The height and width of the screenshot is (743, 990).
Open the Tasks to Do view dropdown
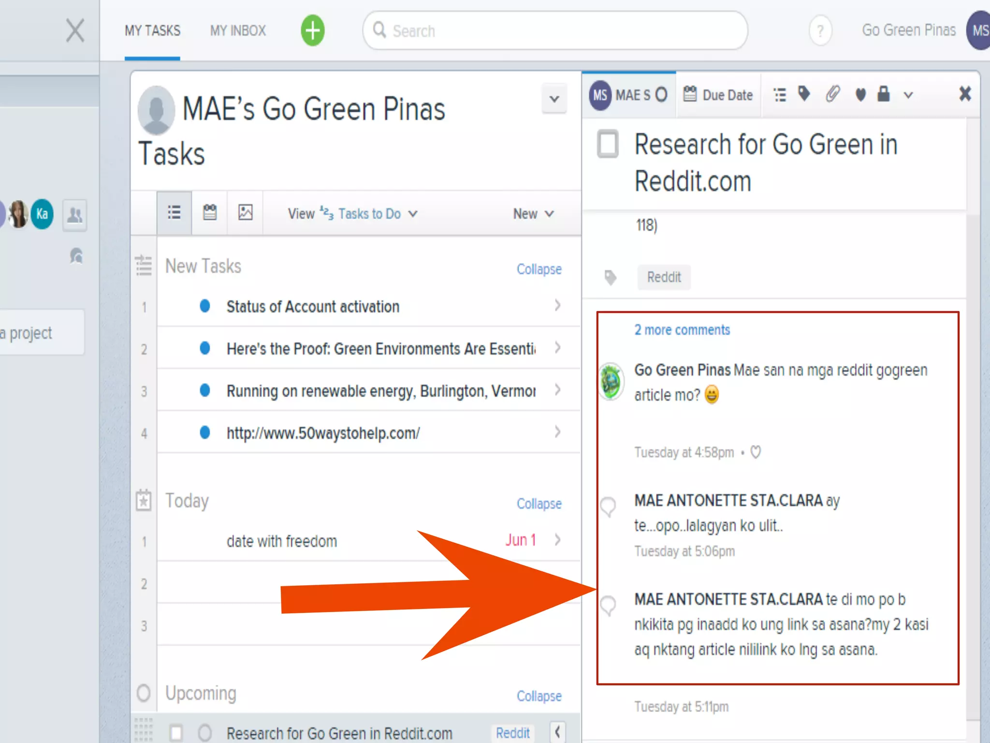pos(370,213)
